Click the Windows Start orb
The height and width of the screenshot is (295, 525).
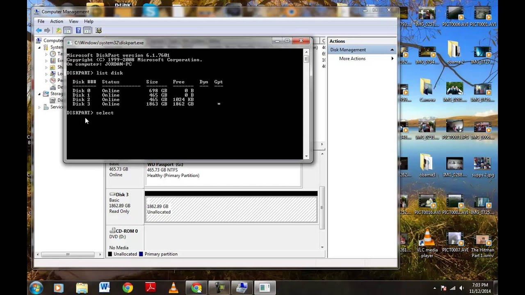(x=36, y=288)
